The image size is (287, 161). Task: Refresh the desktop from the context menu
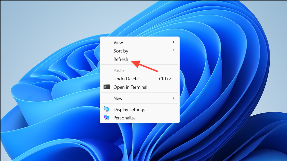coord(121,59)
